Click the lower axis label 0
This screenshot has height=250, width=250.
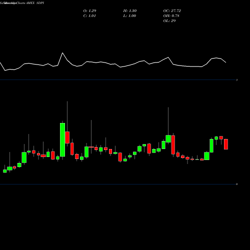[x=236, y=184]
